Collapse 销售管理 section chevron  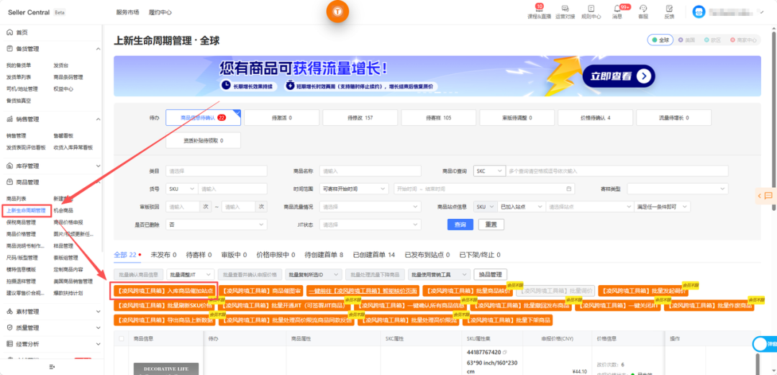click(98, 119)
